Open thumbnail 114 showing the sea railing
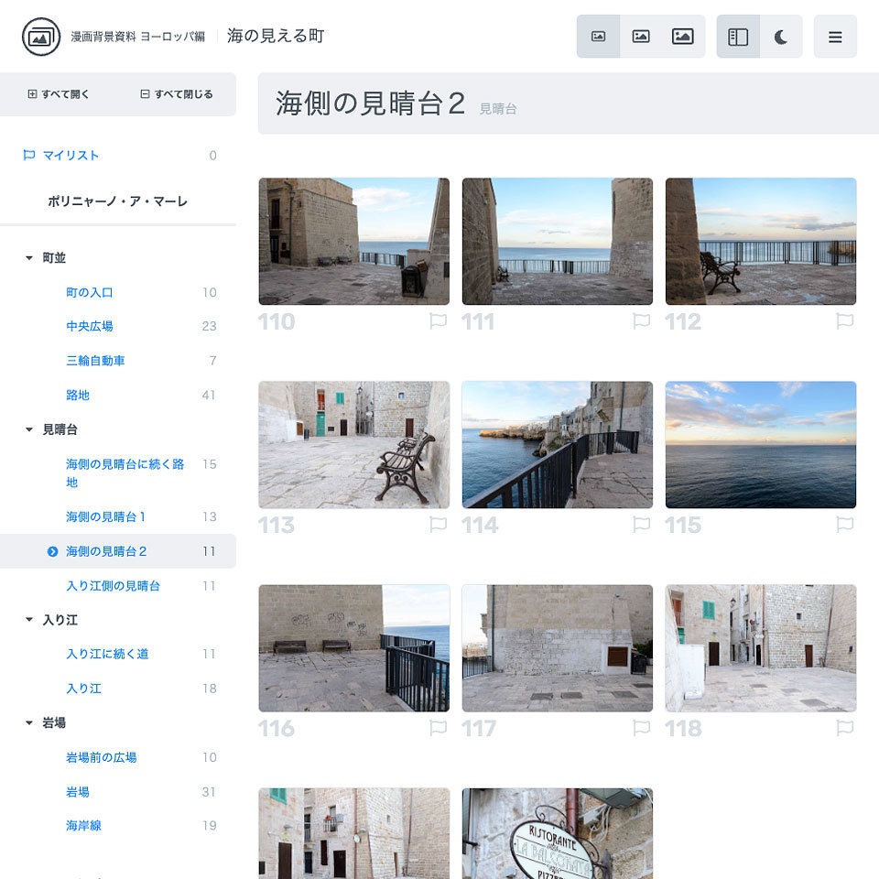Viewport: 879px width, 879px height. click(x=557, y=445)
